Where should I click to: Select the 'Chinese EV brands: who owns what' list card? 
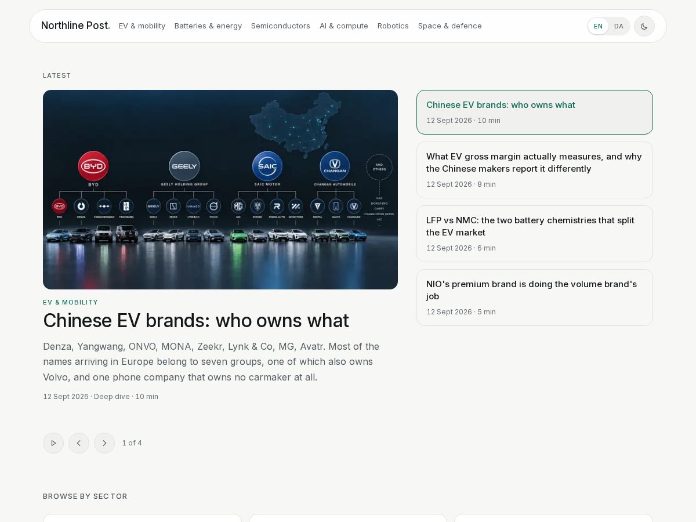click(535, 112)
